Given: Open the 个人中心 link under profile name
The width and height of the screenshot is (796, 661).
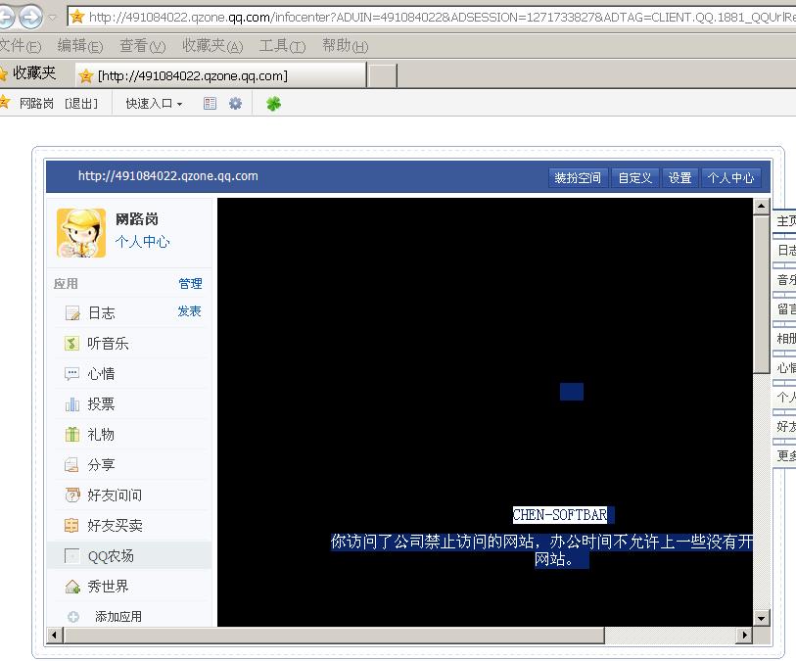Looking at the screenshot, I should coord(143,241).
